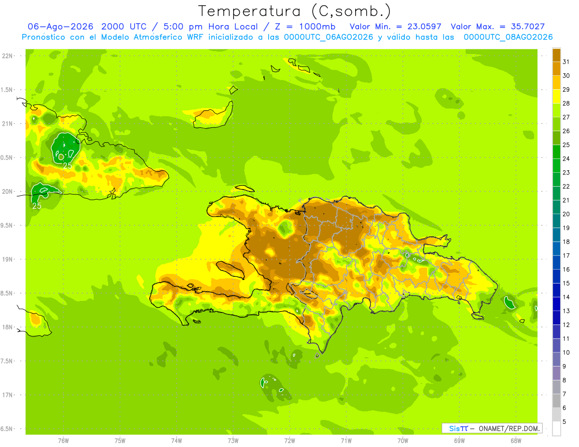Click the 71W longitude label
Screen dimensions: 579x447
coord(346,440)
